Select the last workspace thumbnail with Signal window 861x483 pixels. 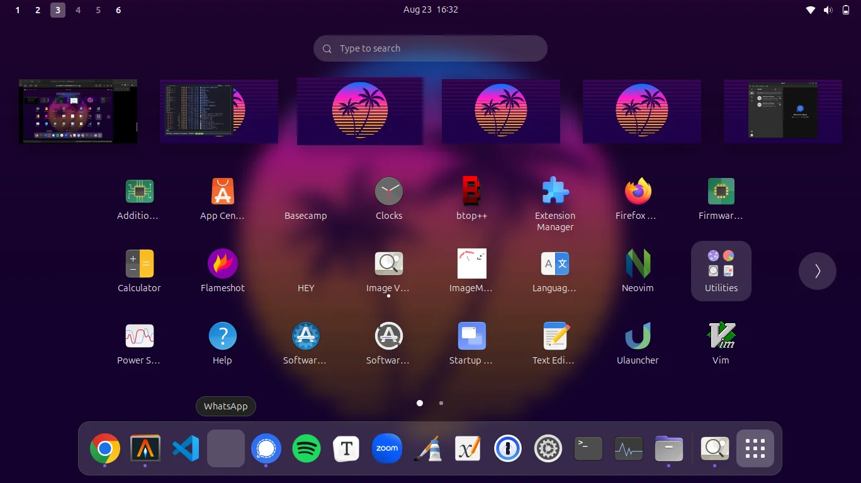tap(783, 111)
